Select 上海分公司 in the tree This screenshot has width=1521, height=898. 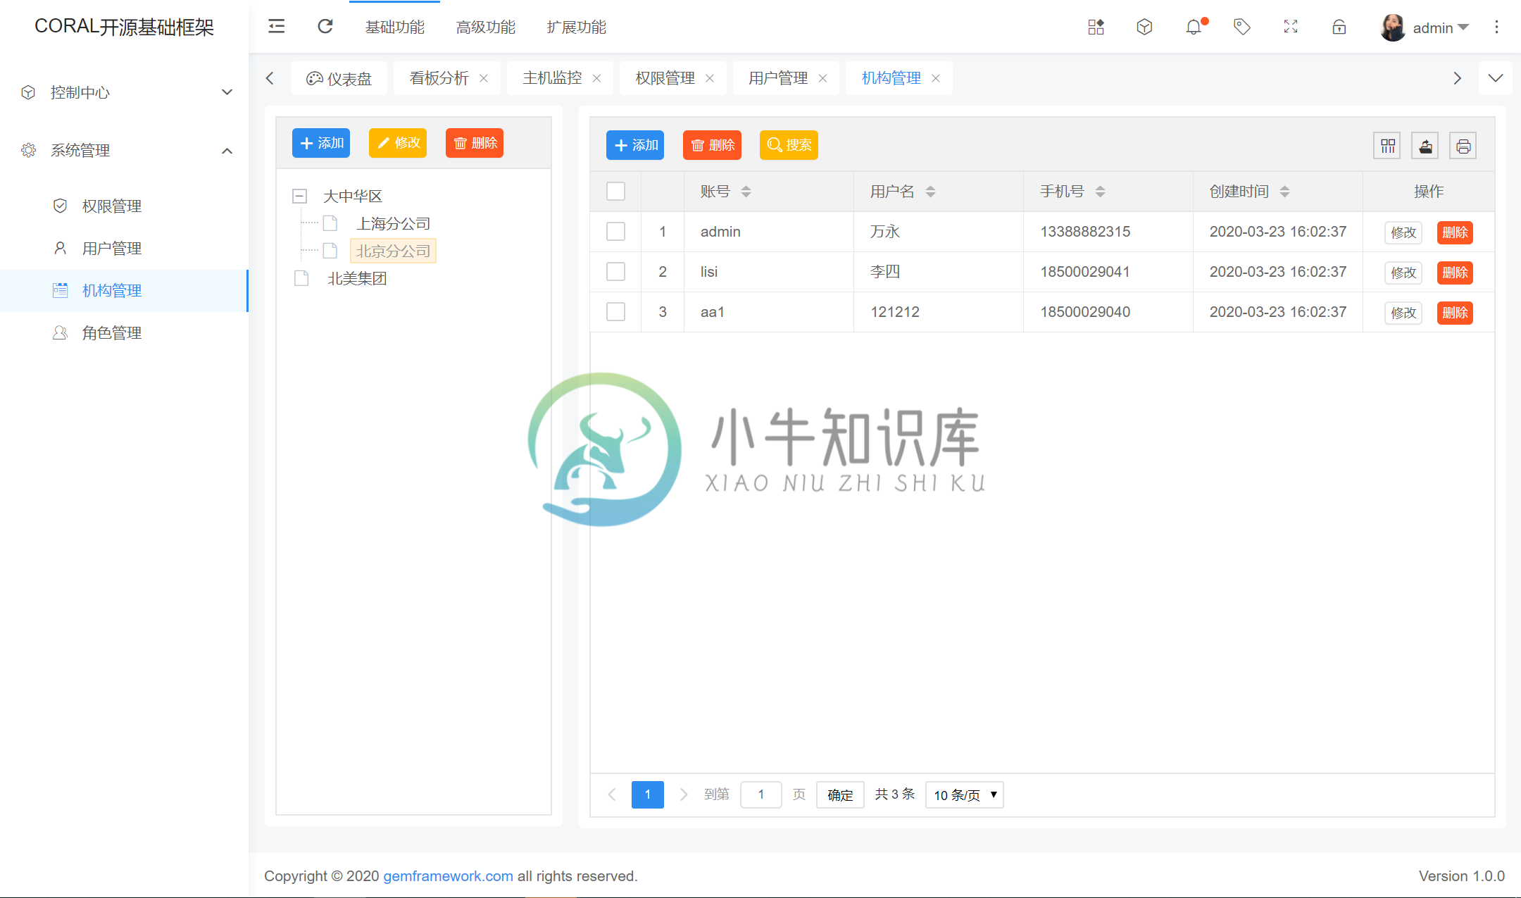tap(393, 223)
